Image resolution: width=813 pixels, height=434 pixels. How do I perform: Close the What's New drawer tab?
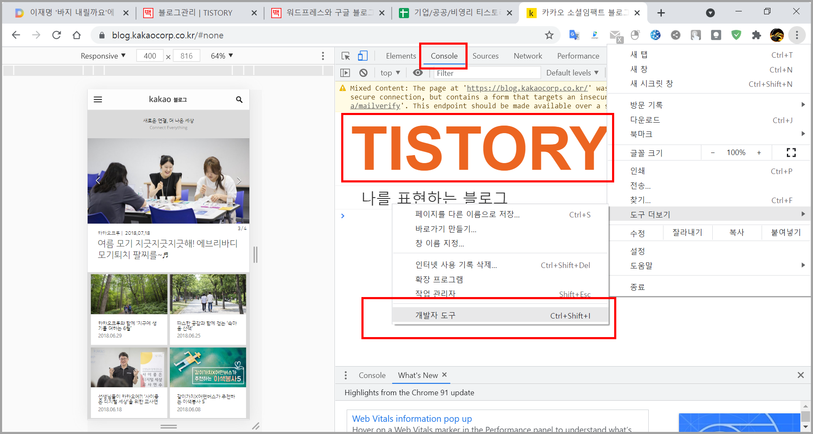click(x=444, y=375)
